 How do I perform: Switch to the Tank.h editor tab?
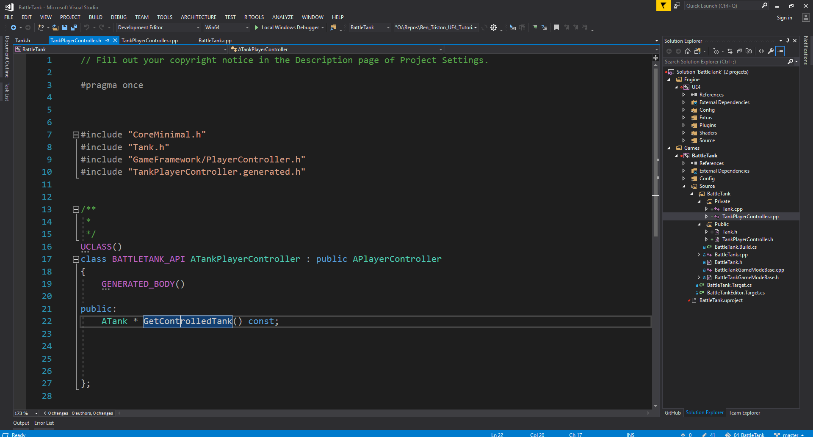(23, 41)
